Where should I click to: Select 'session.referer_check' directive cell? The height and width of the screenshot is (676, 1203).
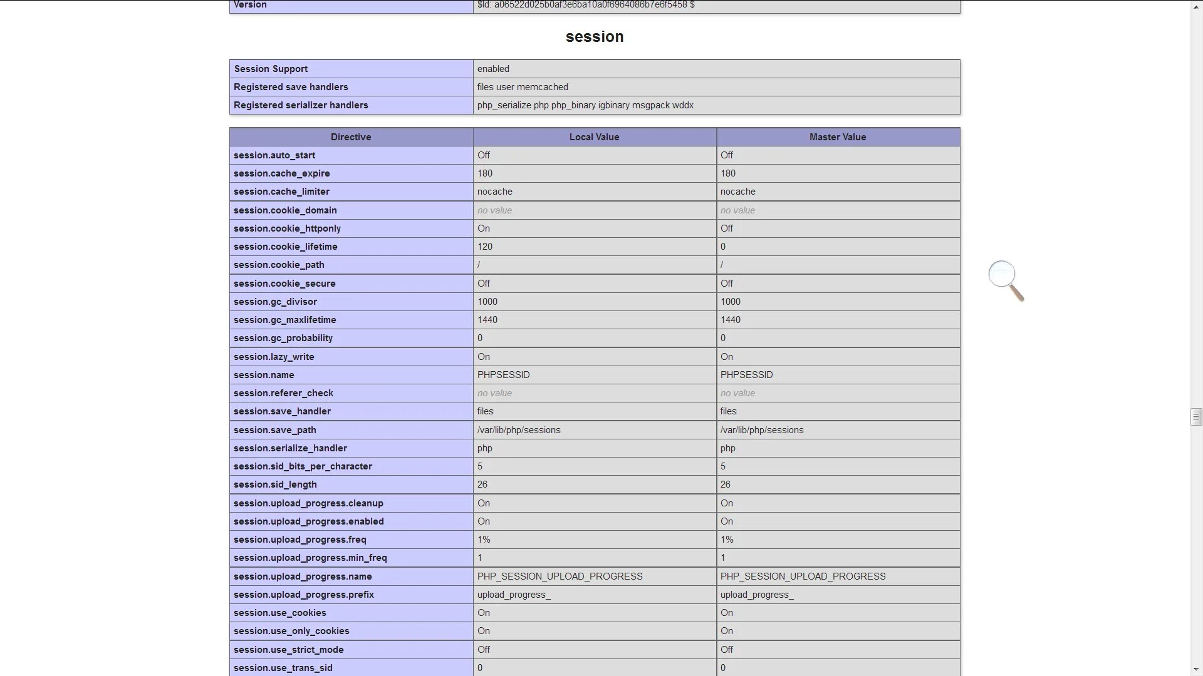(351, 393)
